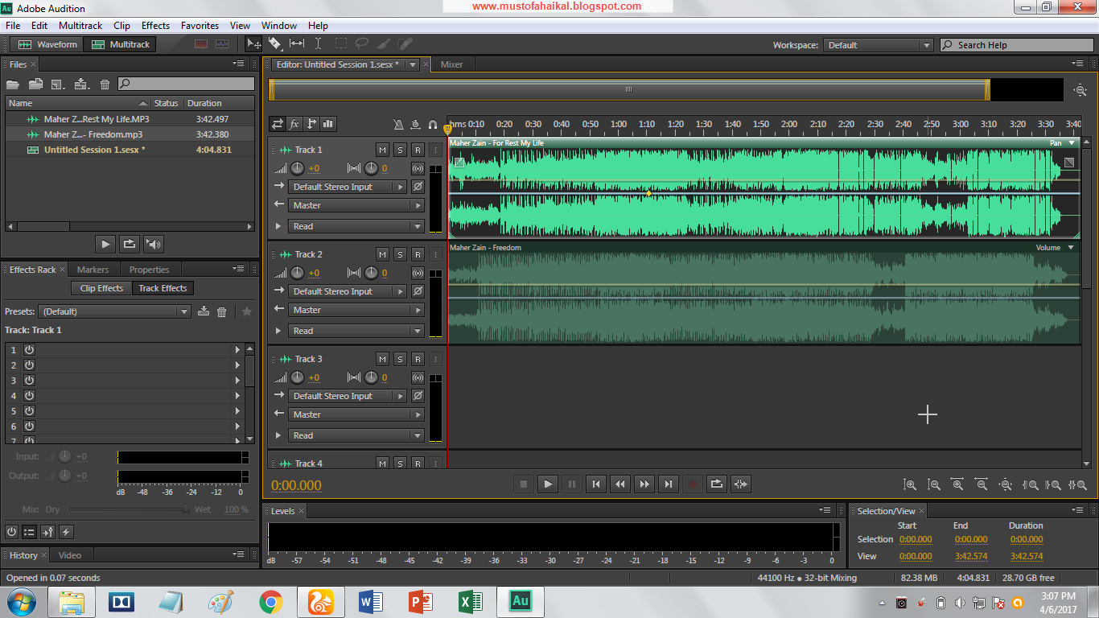The height and width of the screenshot is (618, 1099).
Task: Click the Zoom Out Full icon
Action: click(x=1005, y=484)
